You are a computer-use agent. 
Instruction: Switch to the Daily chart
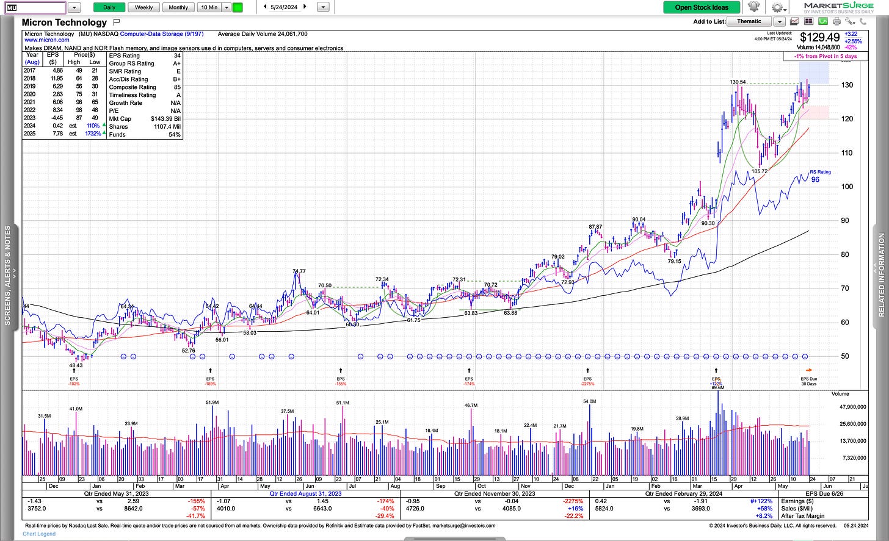pos(109,7)
